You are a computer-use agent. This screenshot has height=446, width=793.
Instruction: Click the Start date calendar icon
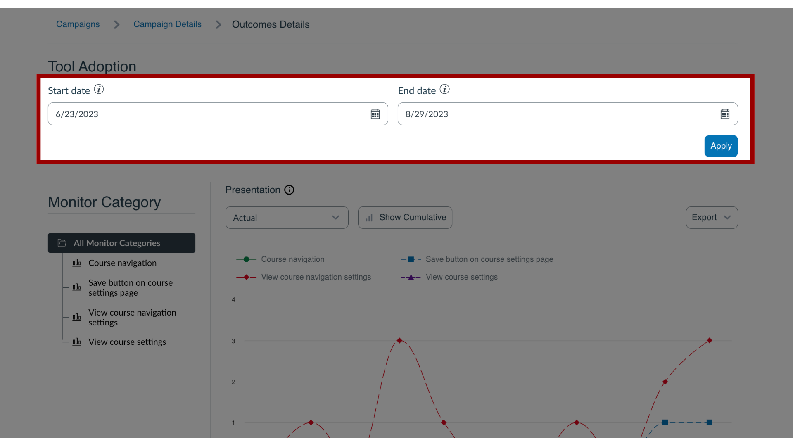(x=375, y=114)
